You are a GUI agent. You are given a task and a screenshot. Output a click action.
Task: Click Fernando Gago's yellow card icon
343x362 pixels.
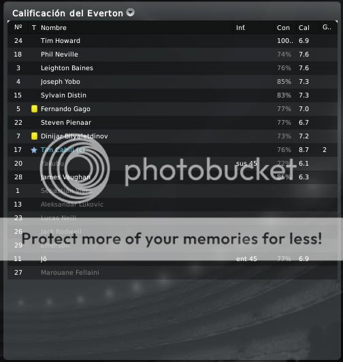tap(34, 109)
